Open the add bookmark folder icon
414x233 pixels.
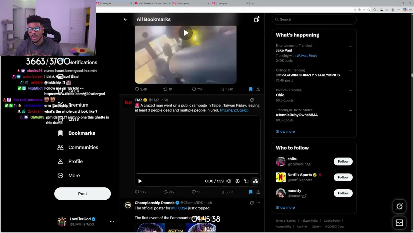point(257,19)
